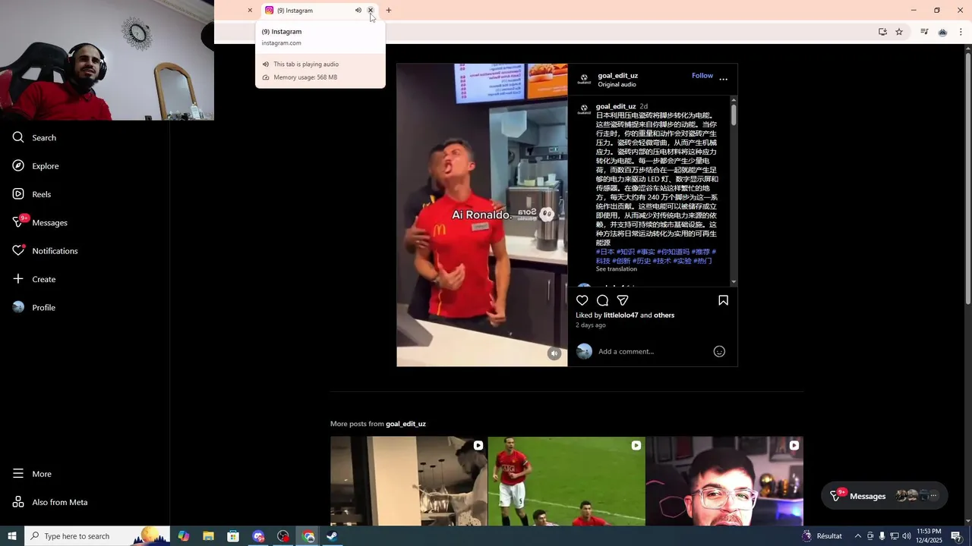Click install app icon in address bar
Screen dimensions: 972x546
click(882, 32)
